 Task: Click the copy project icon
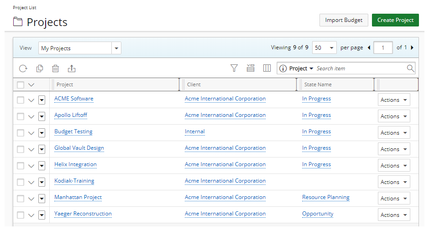[x=40, y=68]
